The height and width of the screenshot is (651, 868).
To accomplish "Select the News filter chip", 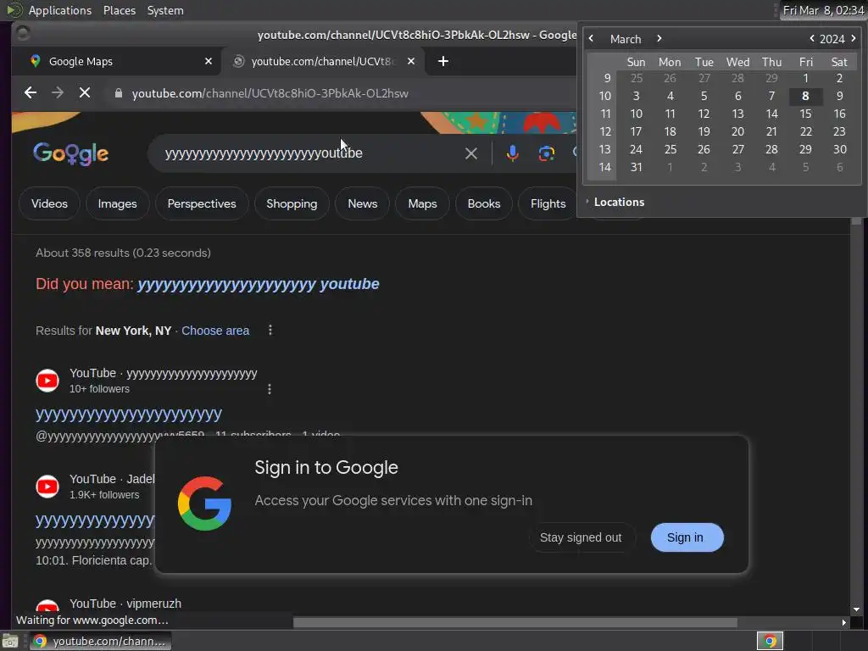I will click(x=363, y=203).
